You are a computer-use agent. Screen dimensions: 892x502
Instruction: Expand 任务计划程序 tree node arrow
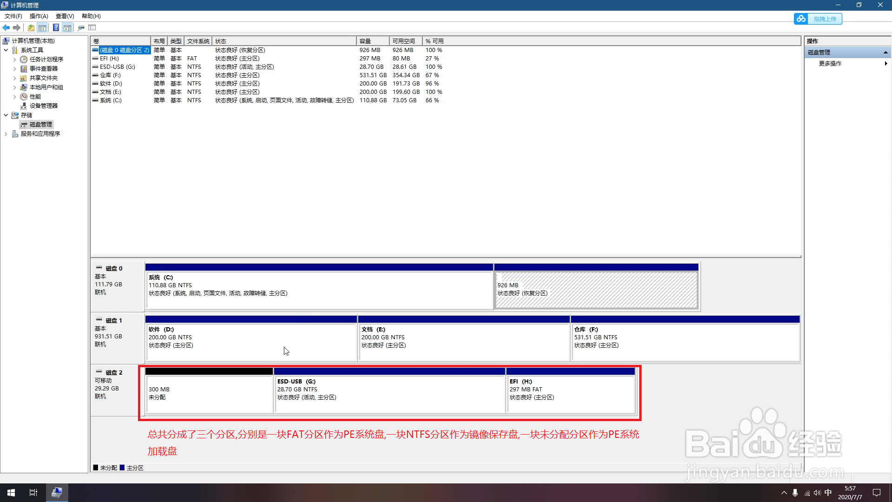(x=14, y=59)
